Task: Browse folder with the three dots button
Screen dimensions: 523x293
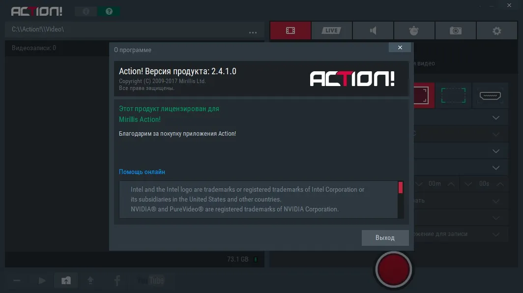Action: (x=253, y=32)
